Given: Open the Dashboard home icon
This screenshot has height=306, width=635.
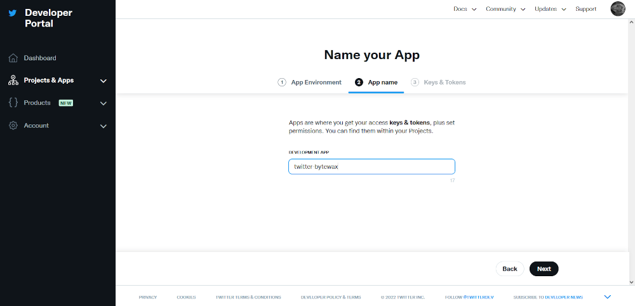Looking at the screenshot, I should 13,58.
